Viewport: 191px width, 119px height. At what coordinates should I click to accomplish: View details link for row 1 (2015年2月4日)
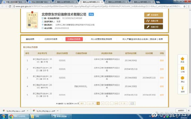click(162, 61)
